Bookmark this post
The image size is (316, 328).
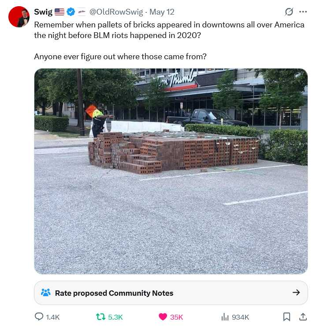click(x=286, y=317)
